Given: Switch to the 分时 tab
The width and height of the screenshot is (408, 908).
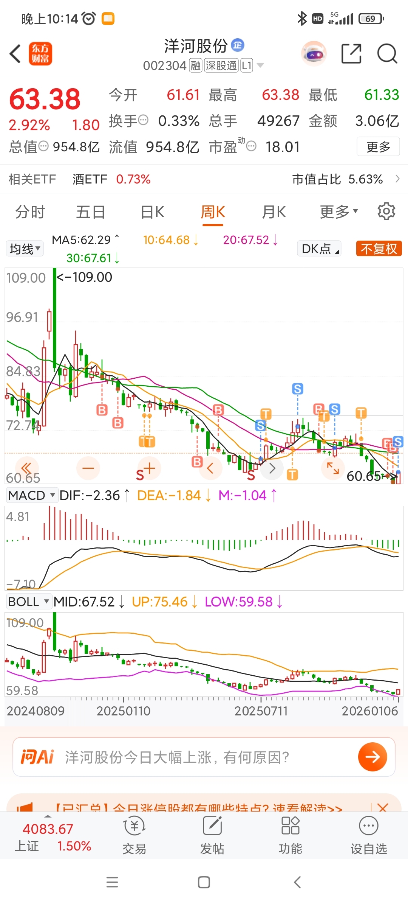Looking at the screenshot, I should [30, 211].
